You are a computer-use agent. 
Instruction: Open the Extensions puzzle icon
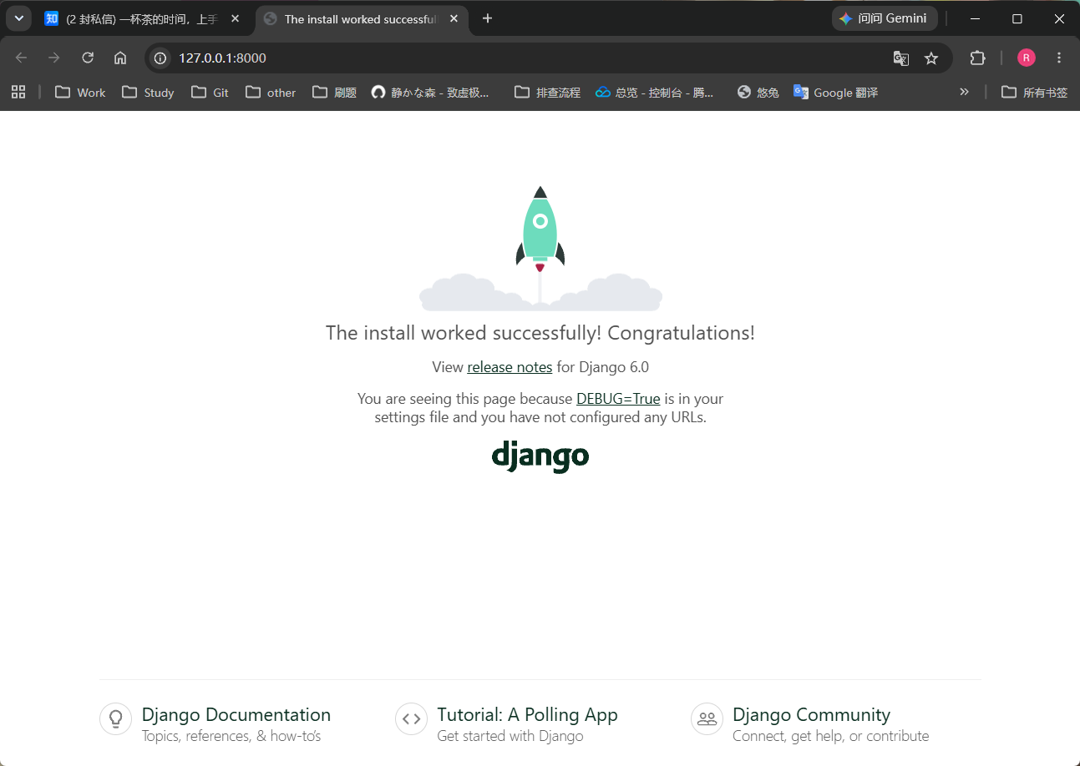[977, 58]
